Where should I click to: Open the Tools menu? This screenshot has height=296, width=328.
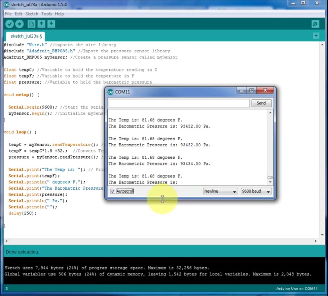click(47, 14)
